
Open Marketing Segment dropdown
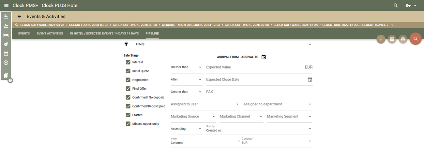click(290, 117)
